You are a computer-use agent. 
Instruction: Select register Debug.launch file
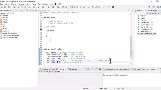click(10, 33)
